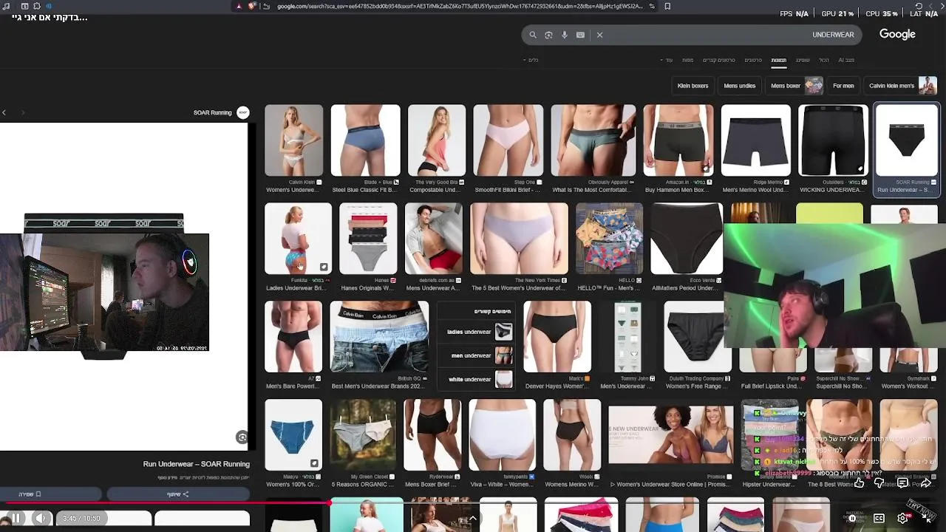
Task: Open 'Women's 100% Or...' blue brief thumbnail
Action: [x=293, y=435]
